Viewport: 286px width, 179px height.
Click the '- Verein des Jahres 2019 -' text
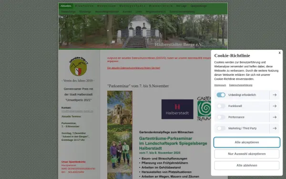[78, 81]
